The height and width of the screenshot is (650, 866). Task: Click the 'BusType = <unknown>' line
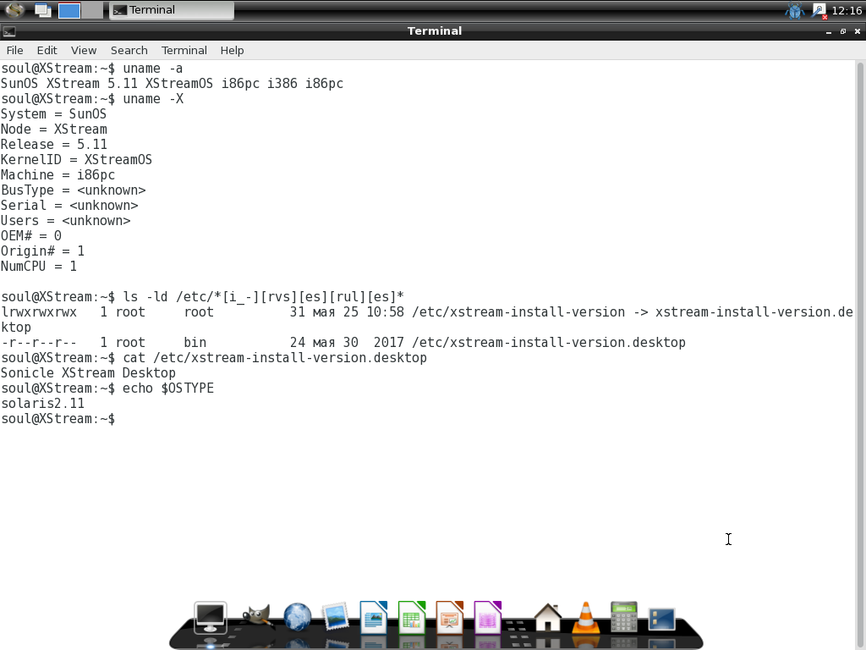point(73,190)
